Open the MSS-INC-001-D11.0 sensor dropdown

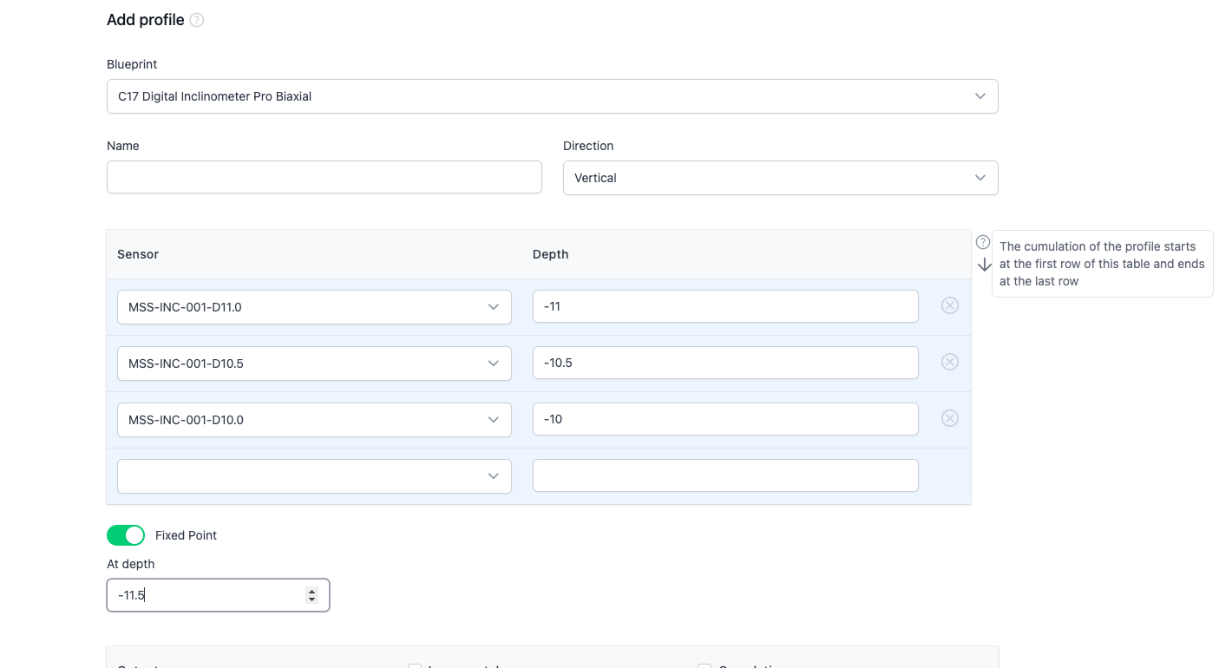[x=314, y=307]
